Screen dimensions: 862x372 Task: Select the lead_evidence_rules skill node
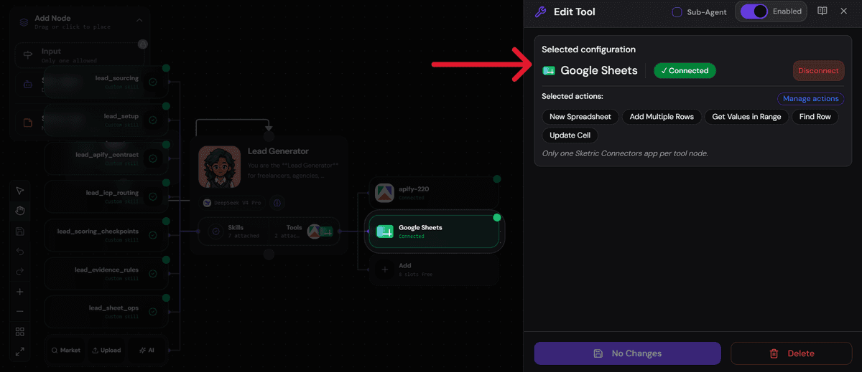pos(106,274)
